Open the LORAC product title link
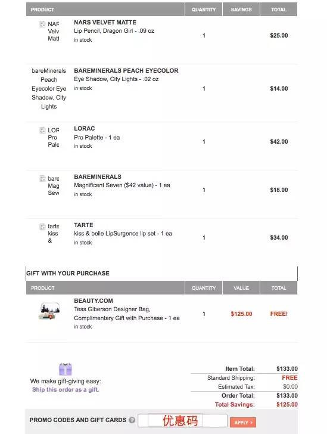Screen dimensions: 327x434 [x=85, y=128]
